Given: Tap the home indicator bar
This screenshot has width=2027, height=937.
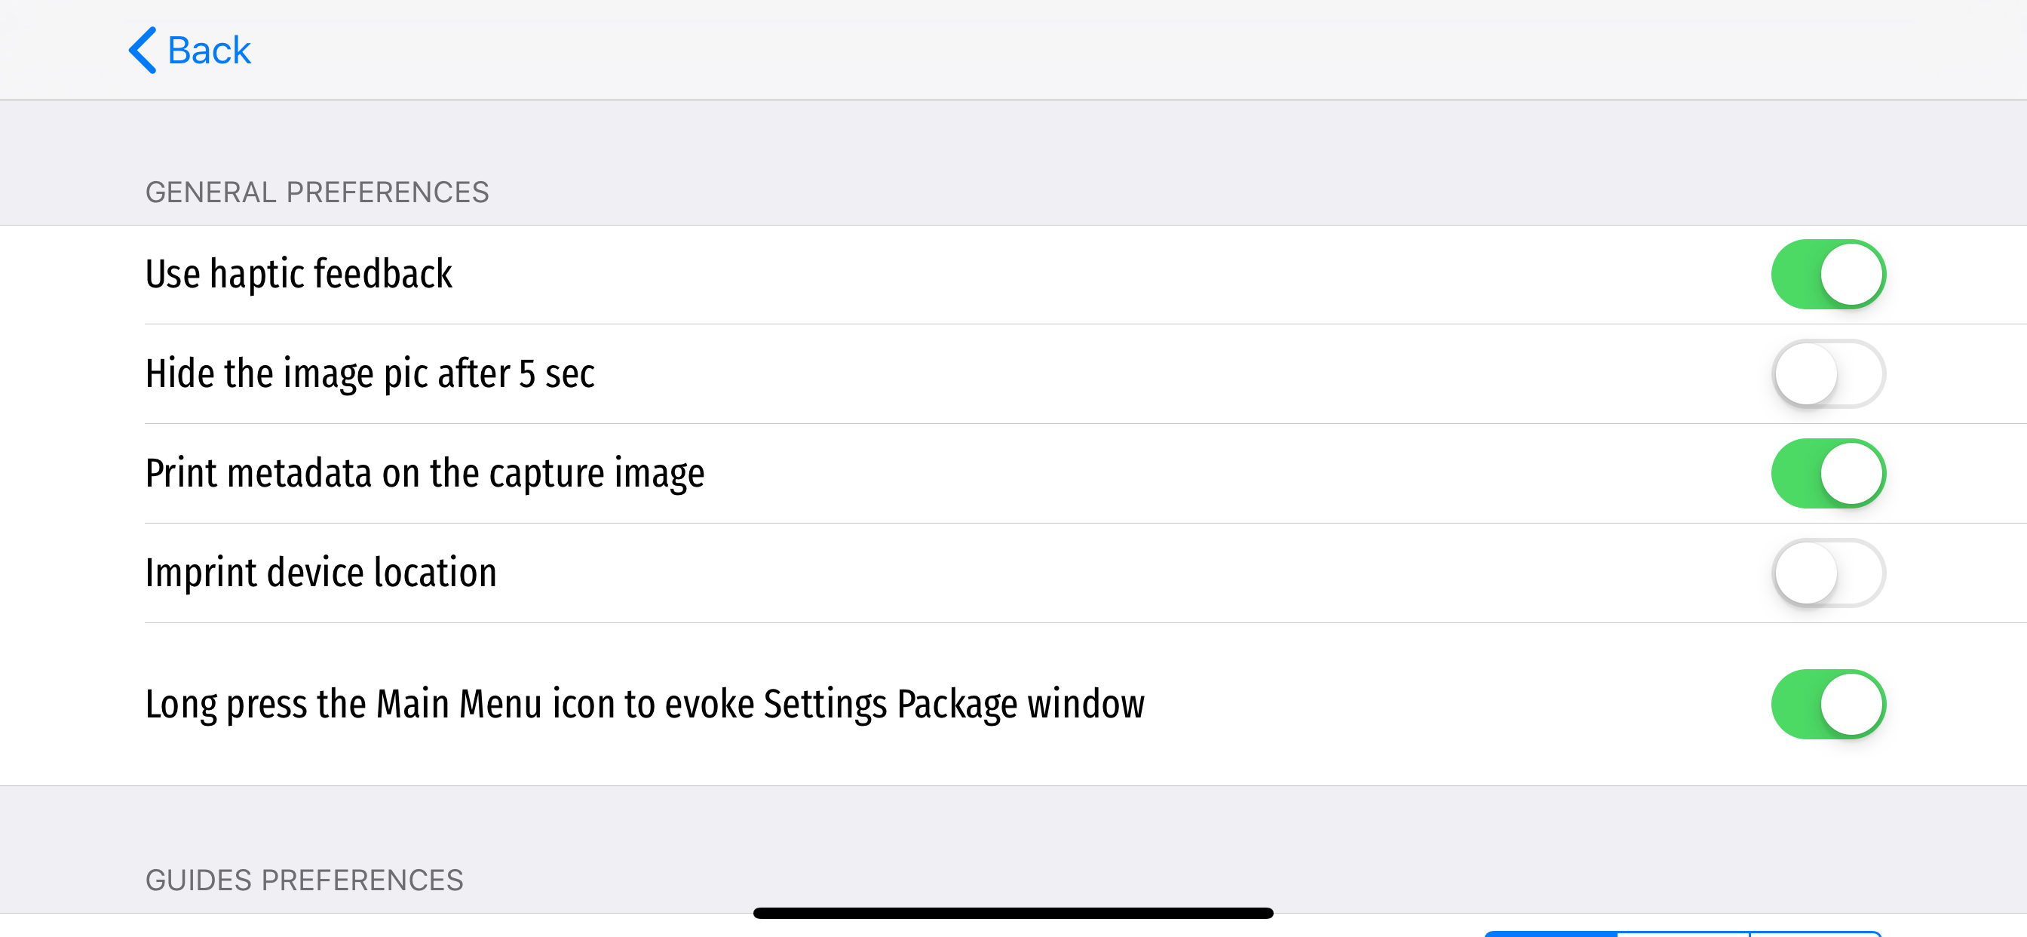Looking at the screenshot, I should point(1013,913).
